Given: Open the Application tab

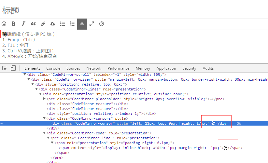Looking at the screenshot, I should click(x=166, y=68).
